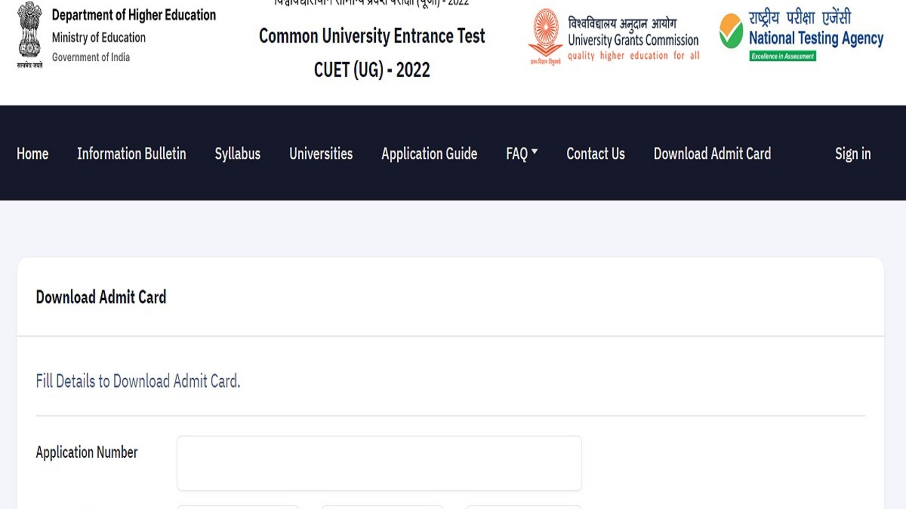The height and width of the screenshot is (509, 906).
Task: Open the Home menu item
Action: click(32, 153)
